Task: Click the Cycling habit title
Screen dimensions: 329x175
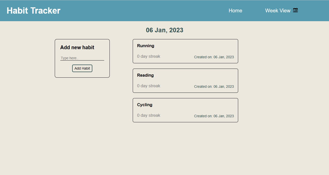Action: 145,105
